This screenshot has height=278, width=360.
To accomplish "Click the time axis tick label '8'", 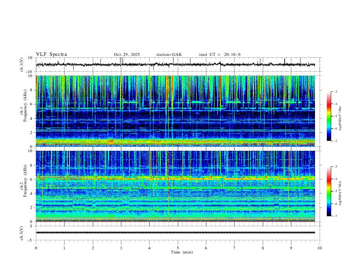I will (x=263, y=248).
